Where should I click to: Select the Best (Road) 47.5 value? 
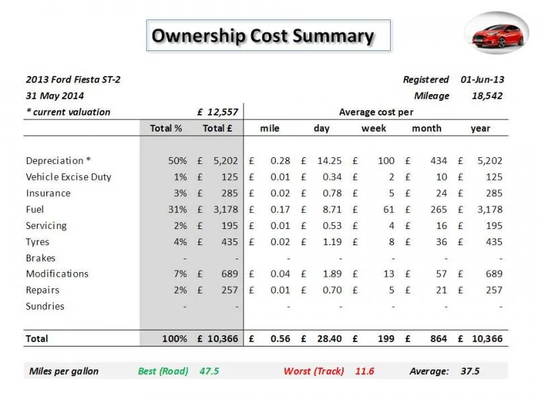coord(209,371)
